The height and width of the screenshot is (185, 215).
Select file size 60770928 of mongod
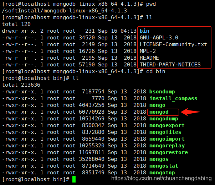(x=92, y=112)
